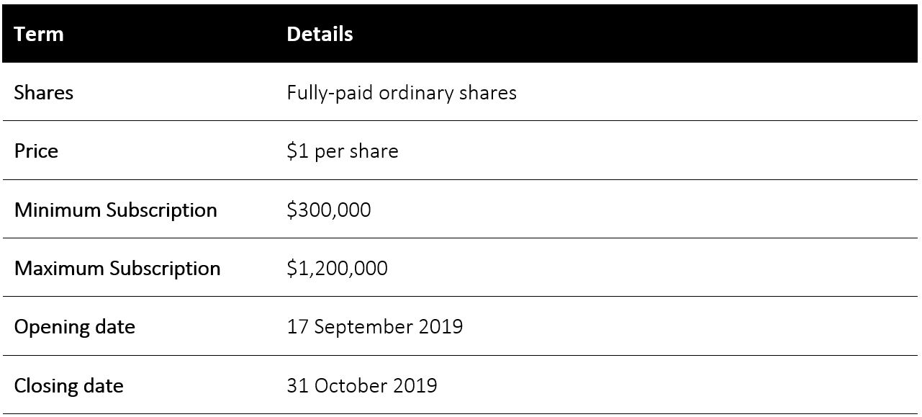Click the word Subscription in Maximum row
The image size is (922, 417).
tap(165, 269)
